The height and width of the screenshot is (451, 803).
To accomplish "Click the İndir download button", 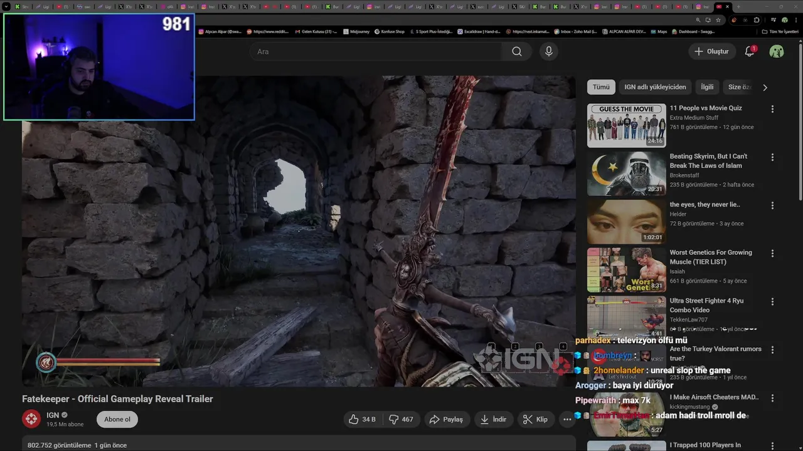I will pos(493,419).
